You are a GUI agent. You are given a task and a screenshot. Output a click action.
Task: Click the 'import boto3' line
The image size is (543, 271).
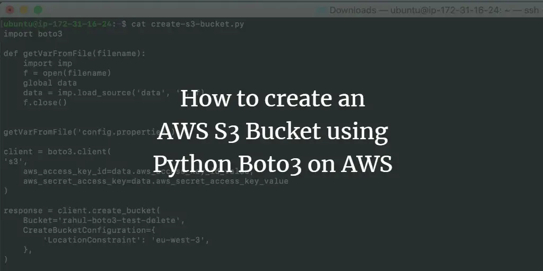click(33, 34)
